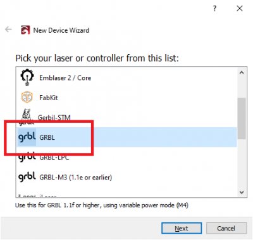
Task: Select the GRBL list entry
Action: click(126, 137)
